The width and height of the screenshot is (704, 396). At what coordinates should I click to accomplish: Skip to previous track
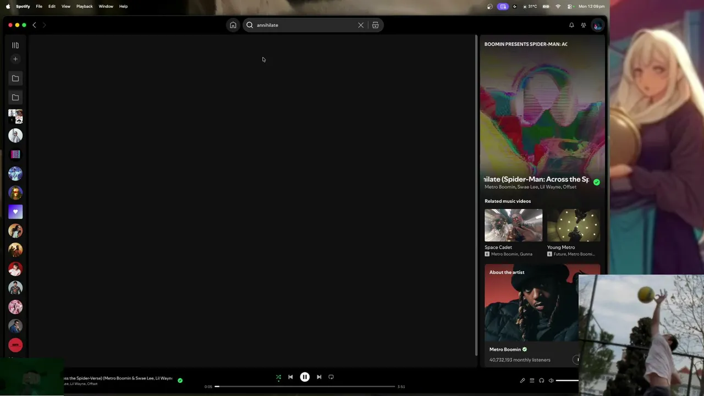click(x=290, y=377)
